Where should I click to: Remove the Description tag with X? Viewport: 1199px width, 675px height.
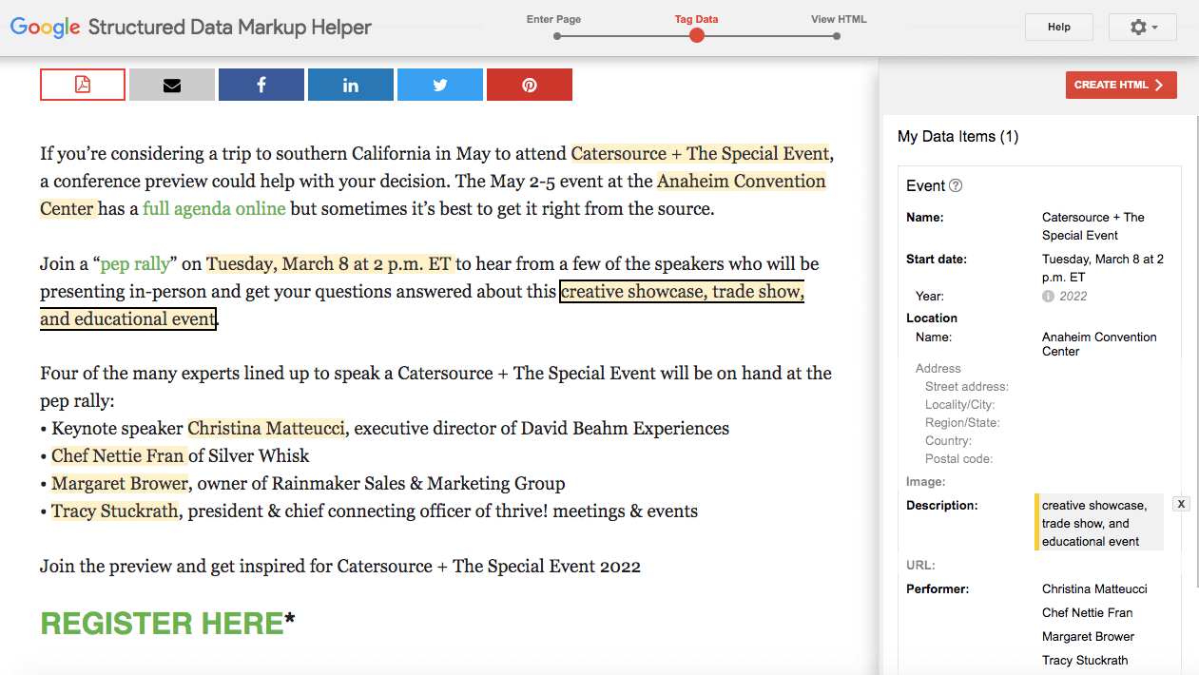[x=1181, y=504]
